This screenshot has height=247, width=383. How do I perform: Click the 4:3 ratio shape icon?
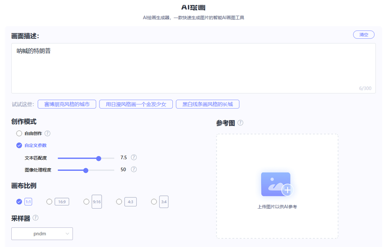coord(130,202)
